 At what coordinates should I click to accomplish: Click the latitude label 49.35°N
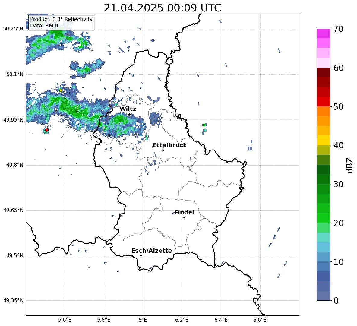[x=13, y=300]
